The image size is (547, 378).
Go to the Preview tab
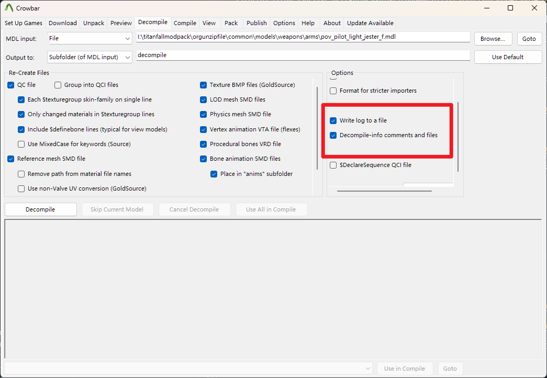point(121,23)
